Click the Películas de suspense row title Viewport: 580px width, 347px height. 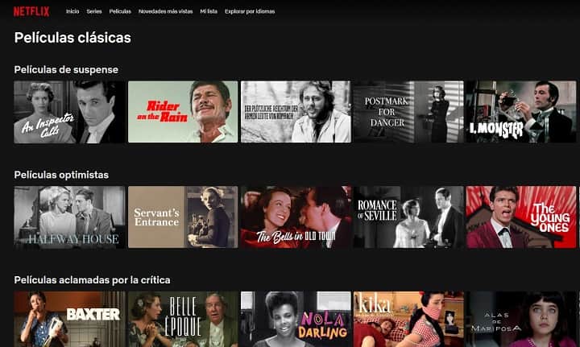point(66,69)
